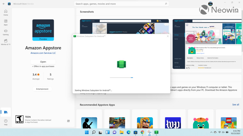Open the Library section in sidebar
Image resolution: width=243 pixels, height=136 pixels.
coord(6,112)
